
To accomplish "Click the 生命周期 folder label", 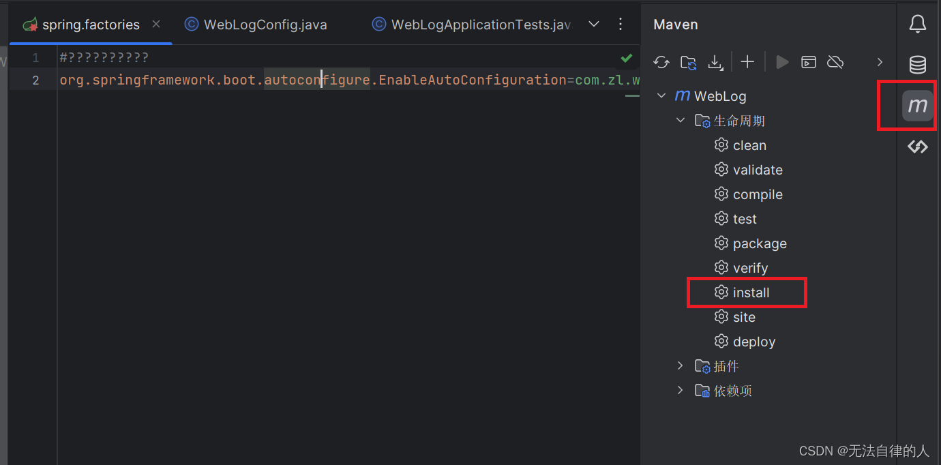I will [x=739, y=121].
